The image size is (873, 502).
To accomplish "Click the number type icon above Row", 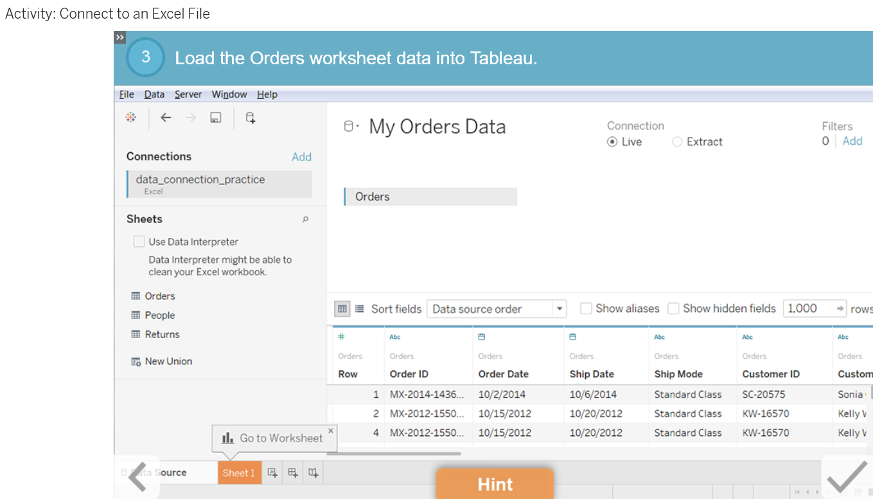I will pyautogui.click(x=341, y=336).
